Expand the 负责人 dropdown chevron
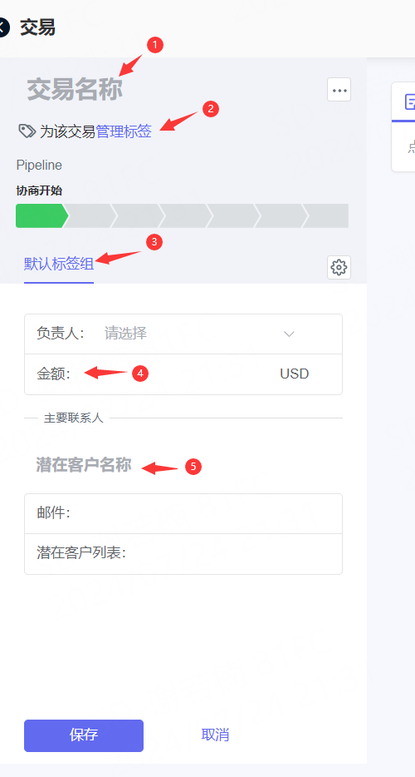Viewport: 415px width, 777px height. click(290, 334)
